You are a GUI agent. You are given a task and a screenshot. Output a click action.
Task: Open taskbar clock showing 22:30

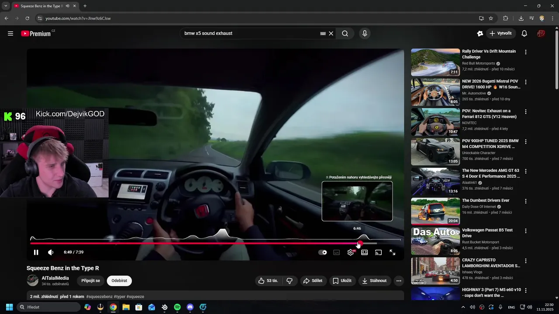coord(545,307)
